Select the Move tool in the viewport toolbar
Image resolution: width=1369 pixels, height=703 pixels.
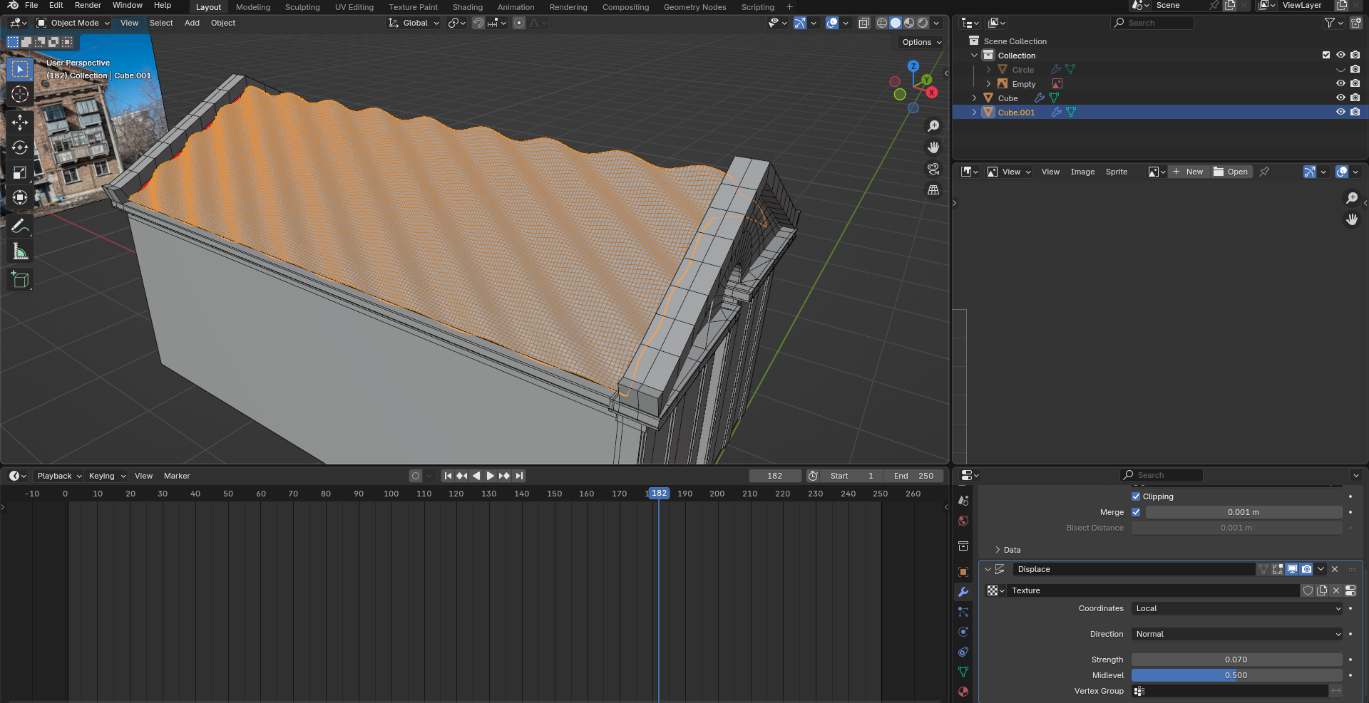coord(20,123)
